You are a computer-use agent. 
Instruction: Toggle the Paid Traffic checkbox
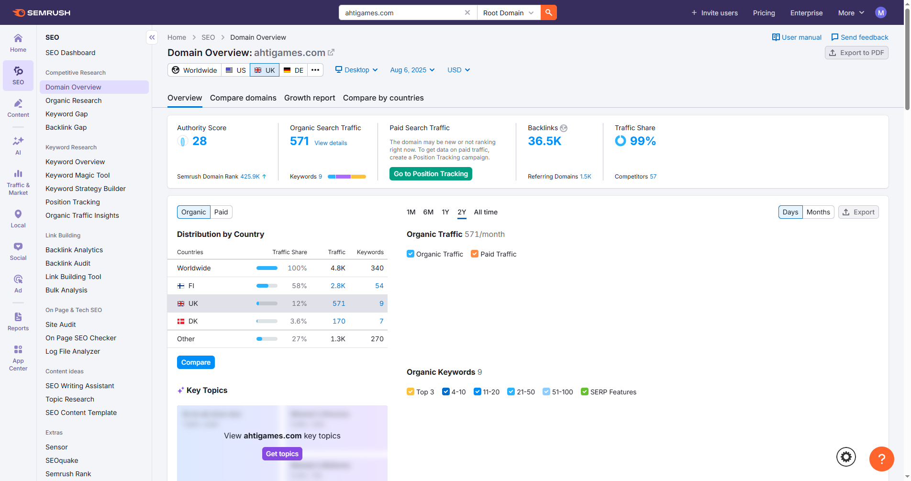point(475,254)
